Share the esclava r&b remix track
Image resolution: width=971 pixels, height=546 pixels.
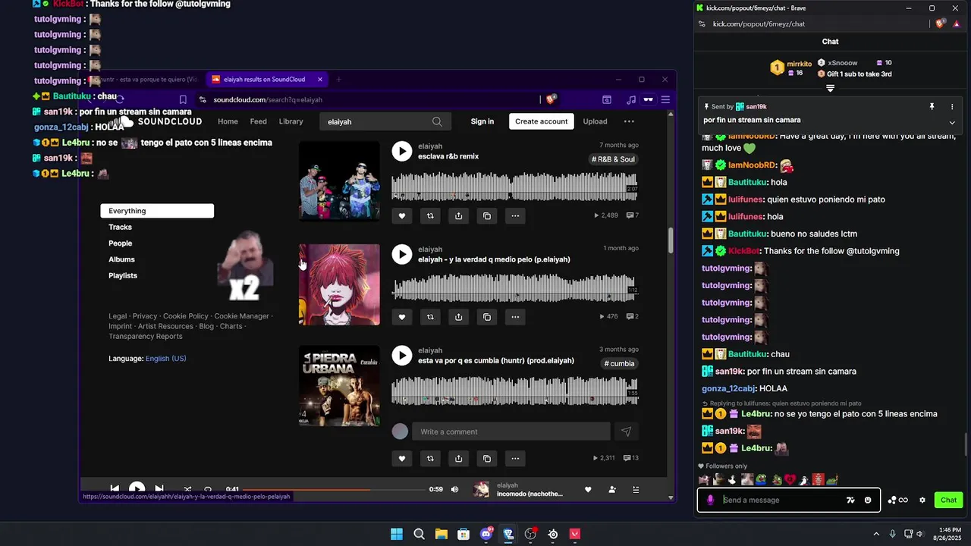click(458, 216)
